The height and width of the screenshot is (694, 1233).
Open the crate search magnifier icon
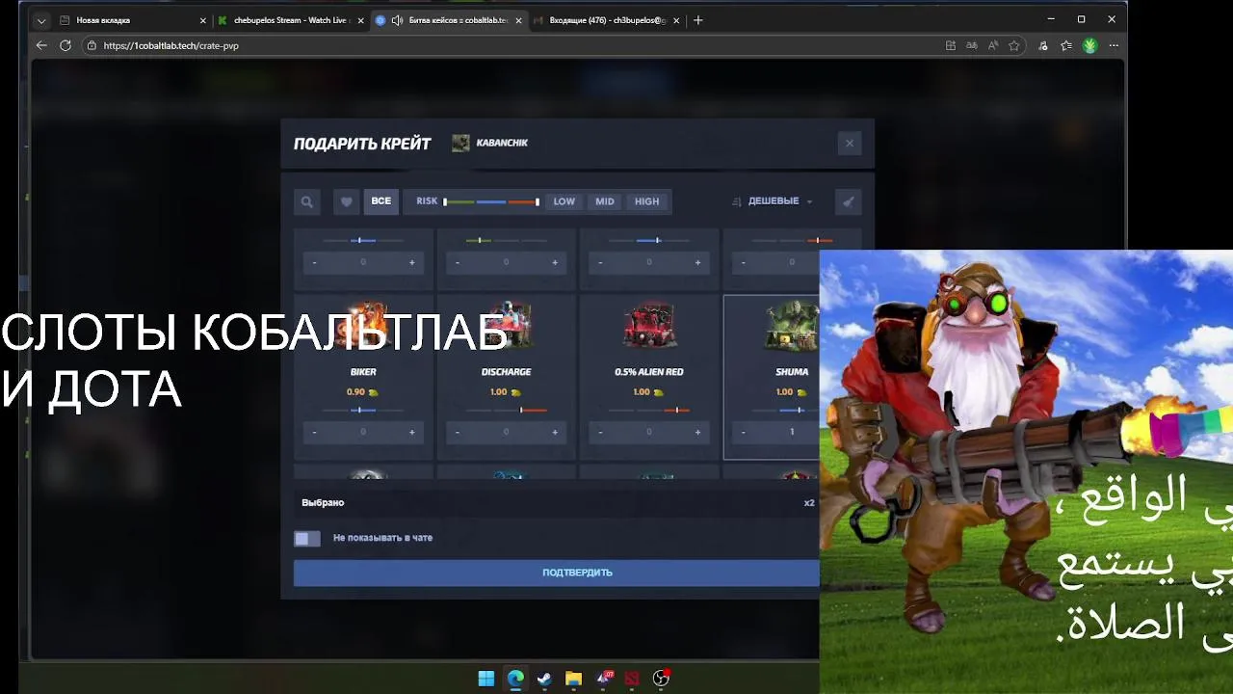[306, 201]
